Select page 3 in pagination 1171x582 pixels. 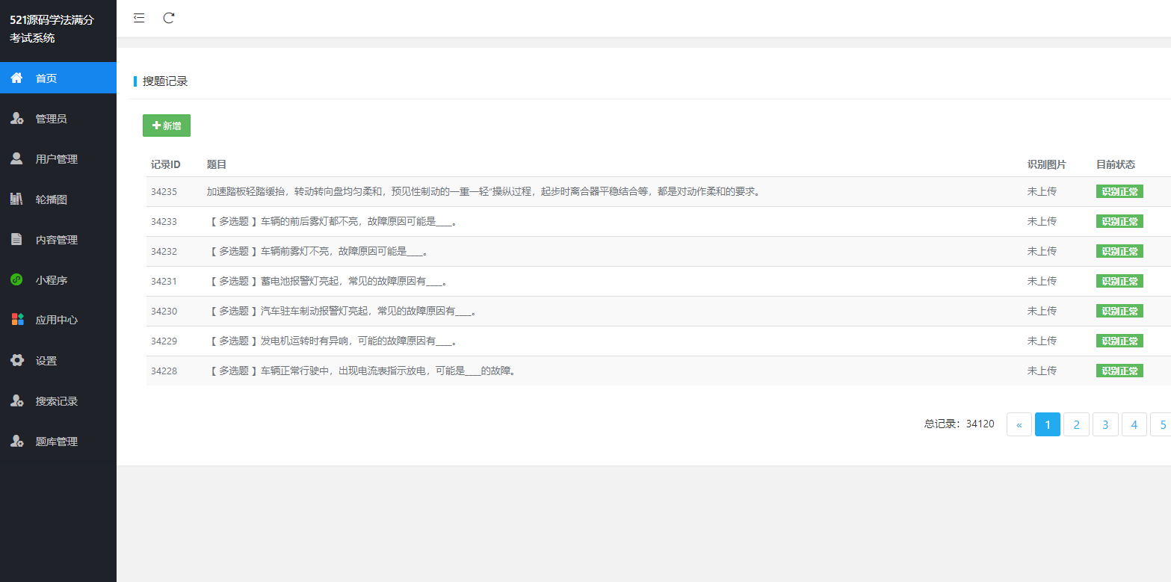(x=1105, y=424)
